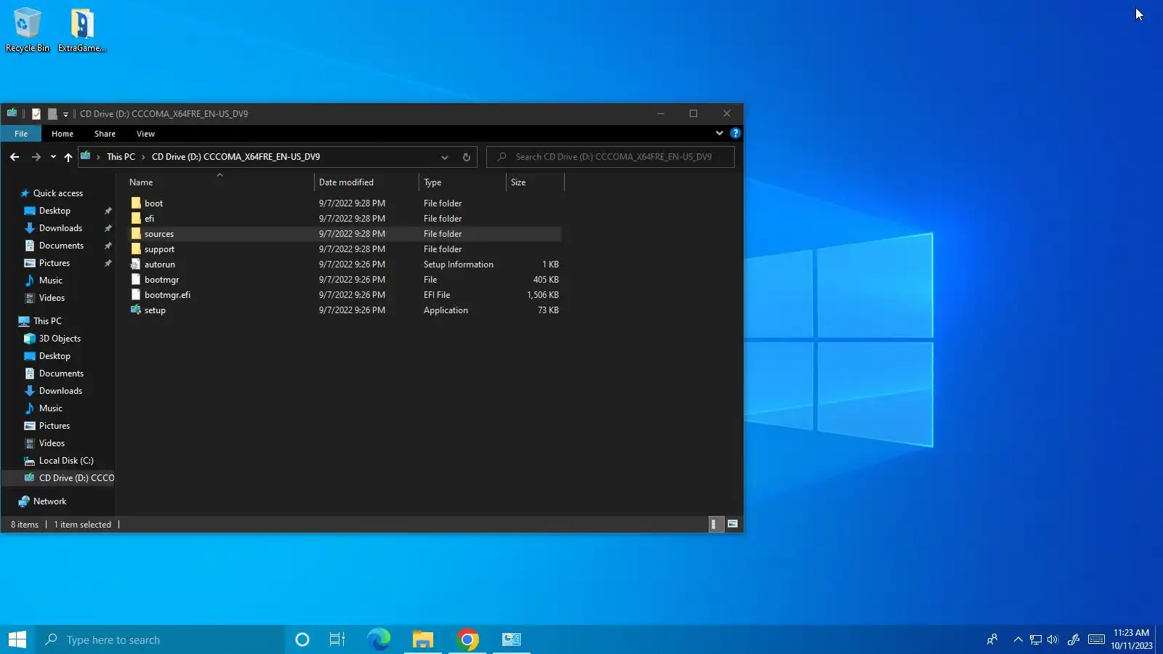Expand the ribbon using the chevron

point(720,133)
